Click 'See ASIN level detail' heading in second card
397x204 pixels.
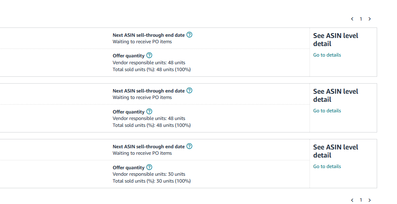point(335,95)
